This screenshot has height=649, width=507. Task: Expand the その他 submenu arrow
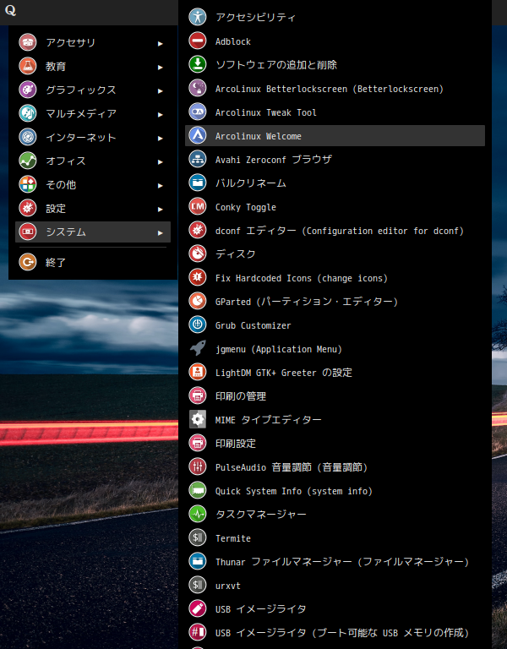coord(161,185)
